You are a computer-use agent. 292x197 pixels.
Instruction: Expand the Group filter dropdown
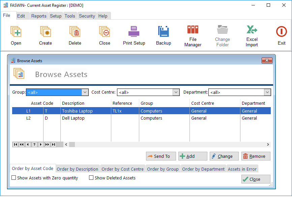(x=85, y=92)
